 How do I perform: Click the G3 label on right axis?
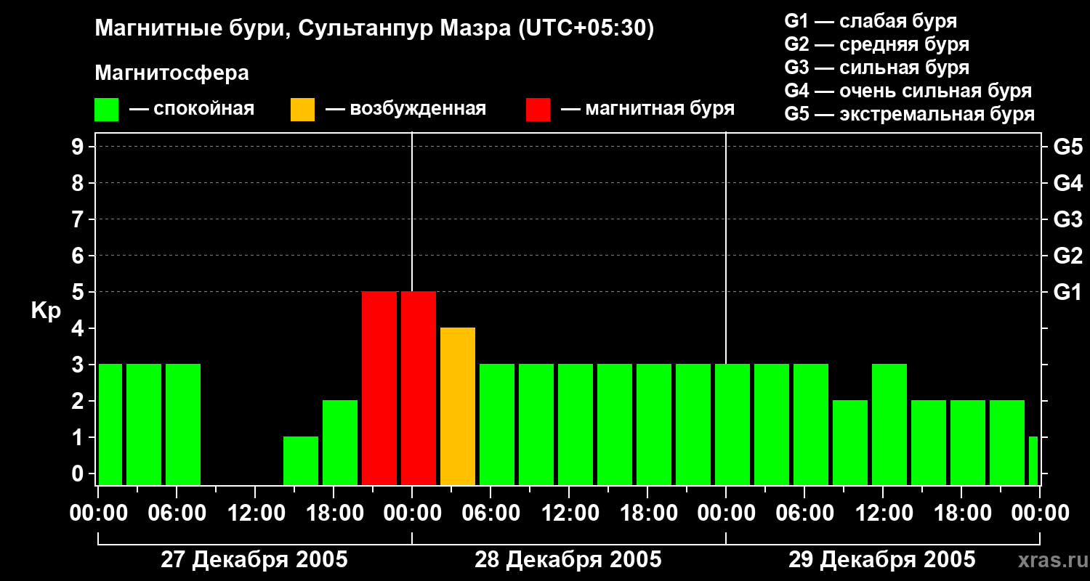click(x=1068, y=220)
